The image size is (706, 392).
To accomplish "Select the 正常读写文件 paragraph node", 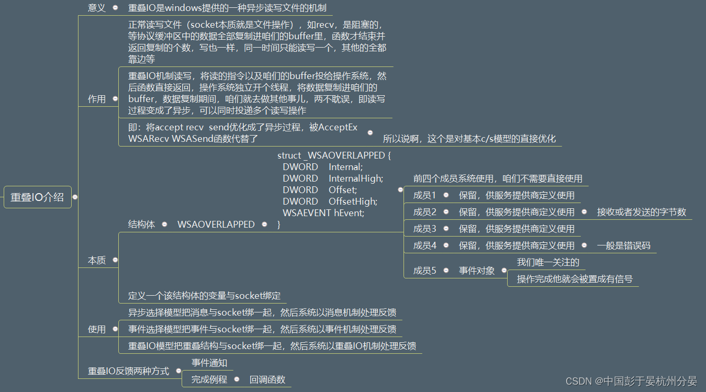I will [257, 42].
